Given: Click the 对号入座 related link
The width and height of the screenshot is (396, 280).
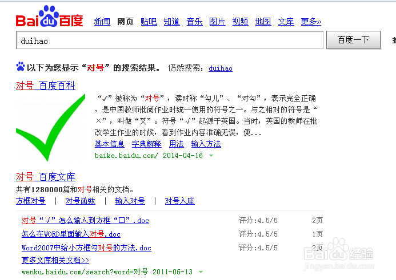Looking at the screenshot, I should pyautogui.click(x=180, y=201).
